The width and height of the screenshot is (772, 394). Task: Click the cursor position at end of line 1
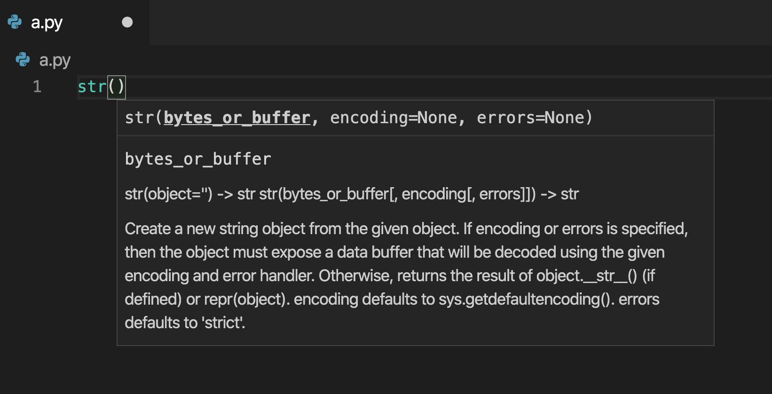point(126,87)
